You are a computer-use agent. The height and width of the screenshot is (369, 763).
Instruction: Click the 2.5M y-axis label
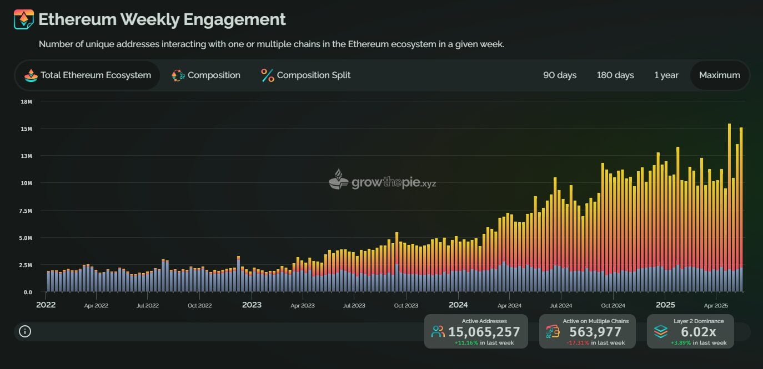27,265
